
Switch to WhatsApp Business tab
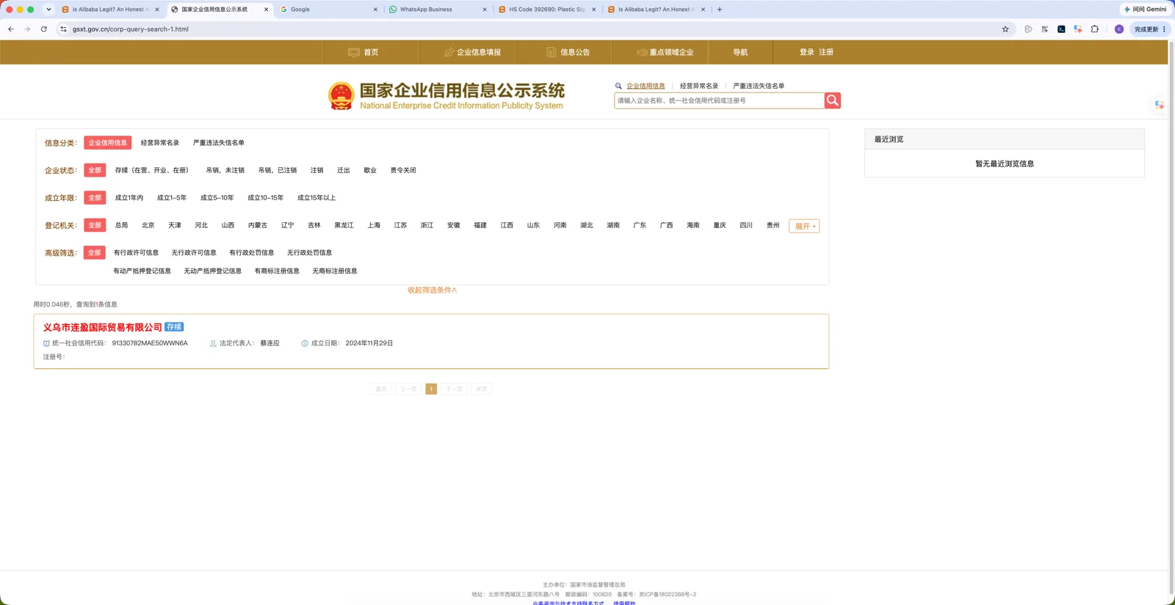[x=437, y=10]
